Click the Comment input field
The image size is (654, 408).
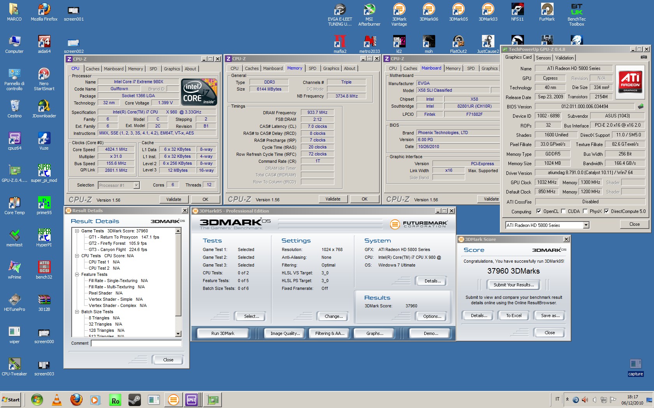(136, 343)
